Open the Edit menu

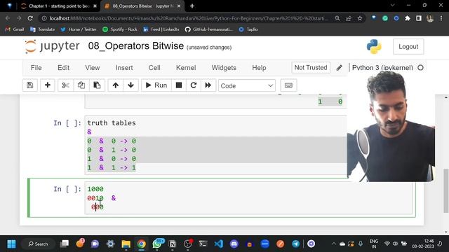click(x=63, y=68)
